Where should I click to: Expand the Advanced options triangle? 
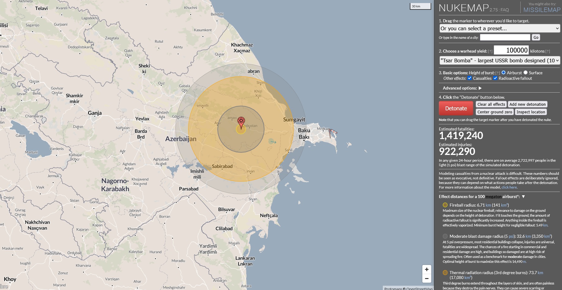[x=480, y=88]
